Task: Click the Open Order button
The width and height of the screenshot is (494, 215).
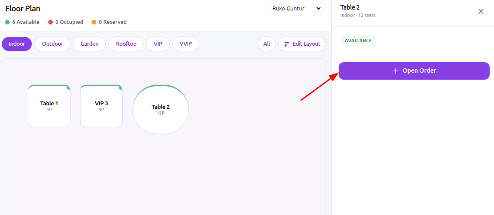Action: click(414, 71)
